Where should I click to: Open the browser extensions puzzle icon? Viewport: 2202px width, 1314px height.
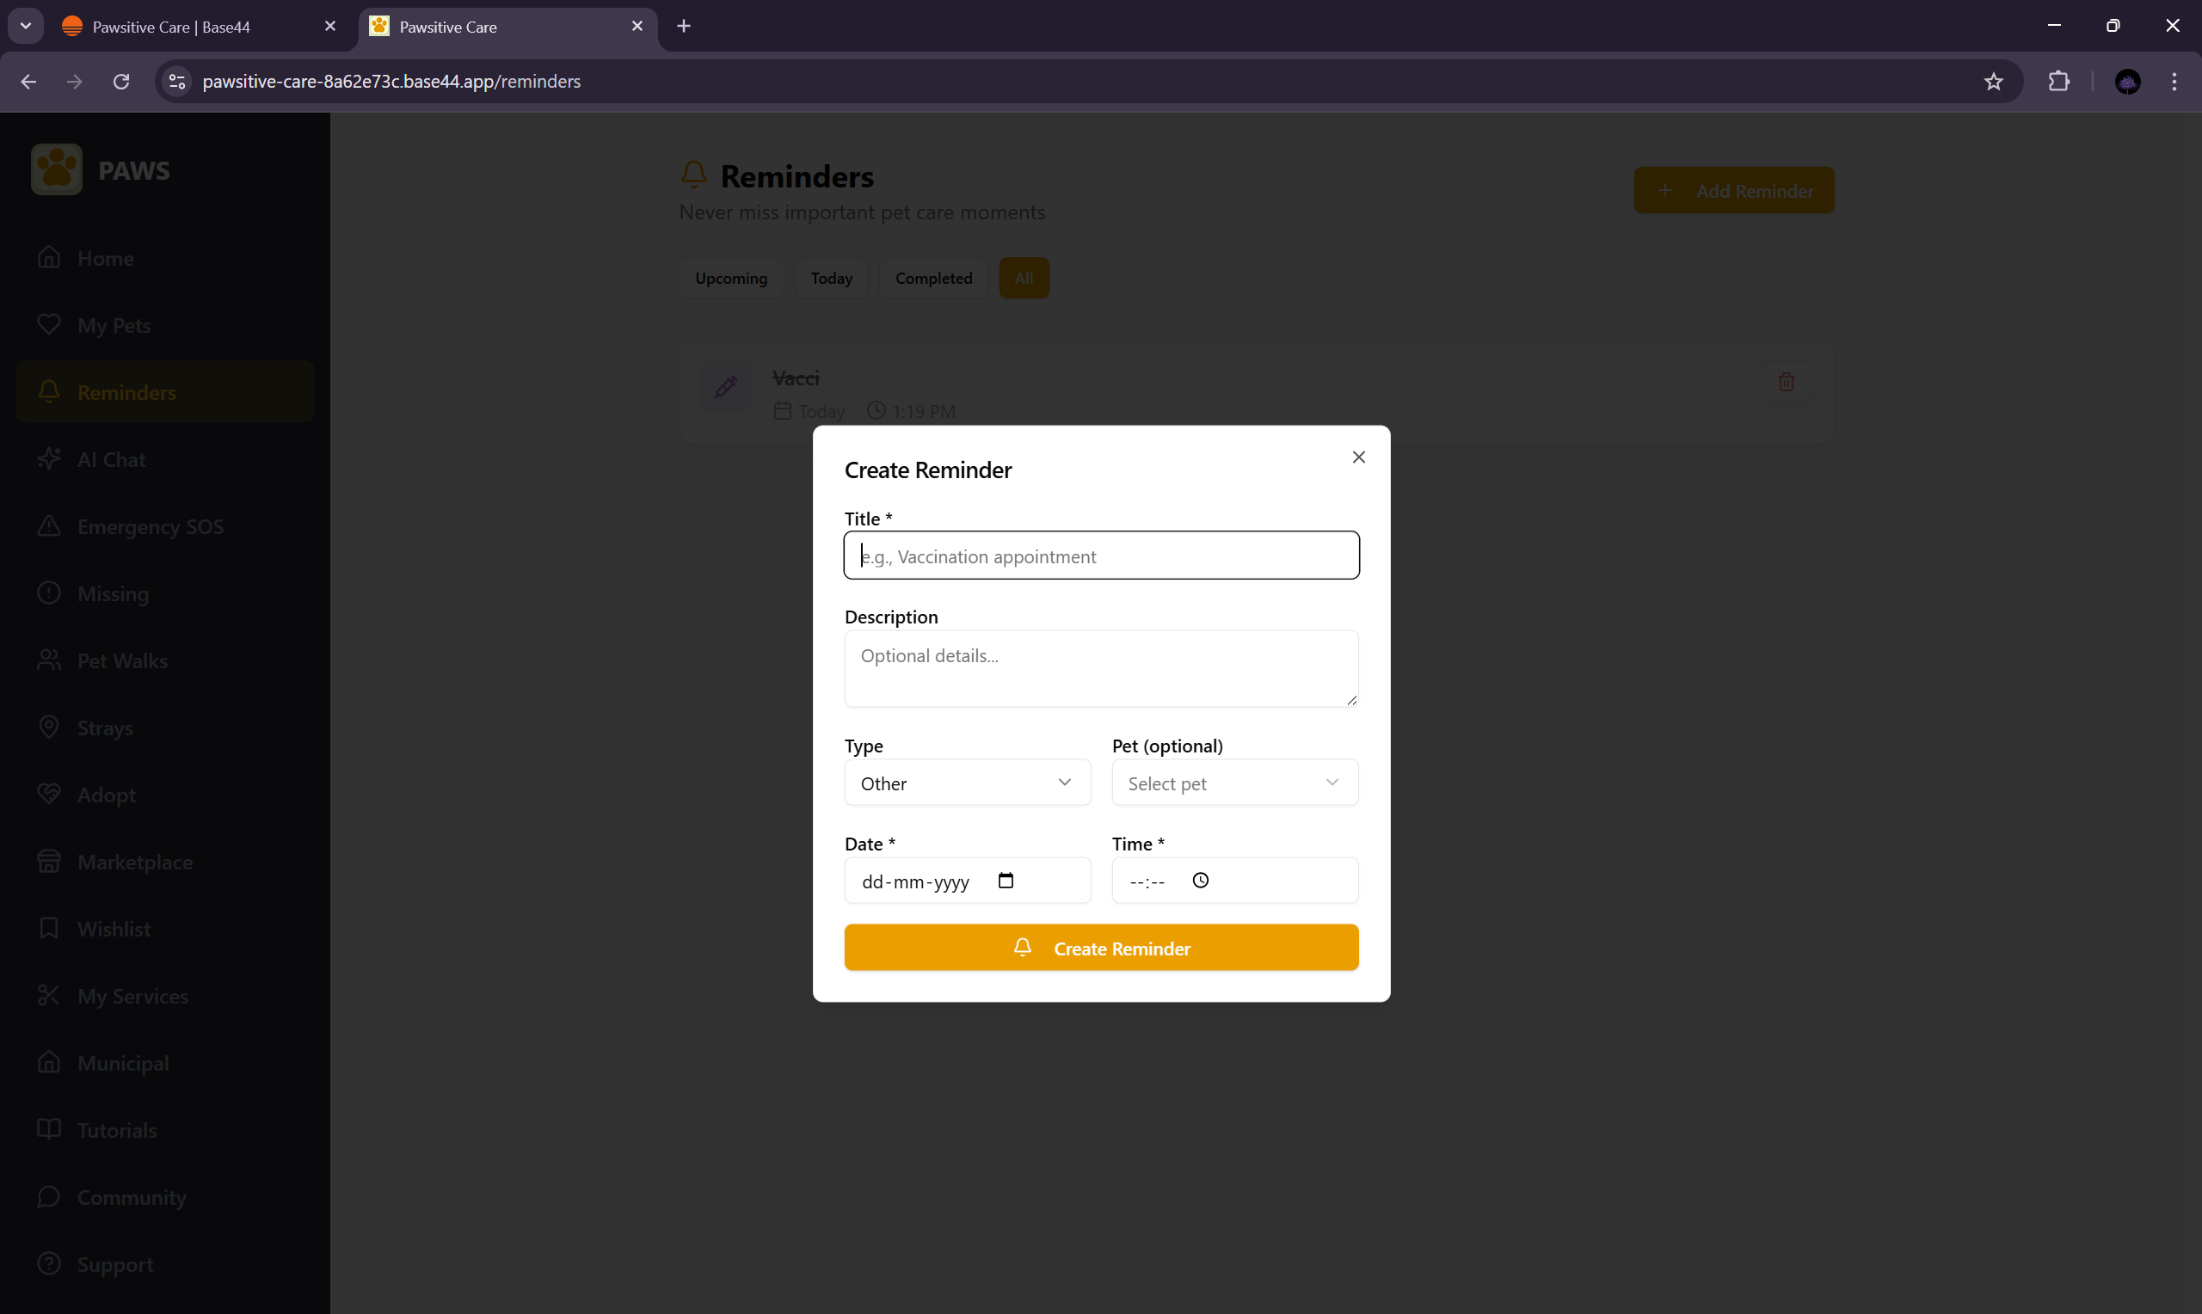[2058, 82]
